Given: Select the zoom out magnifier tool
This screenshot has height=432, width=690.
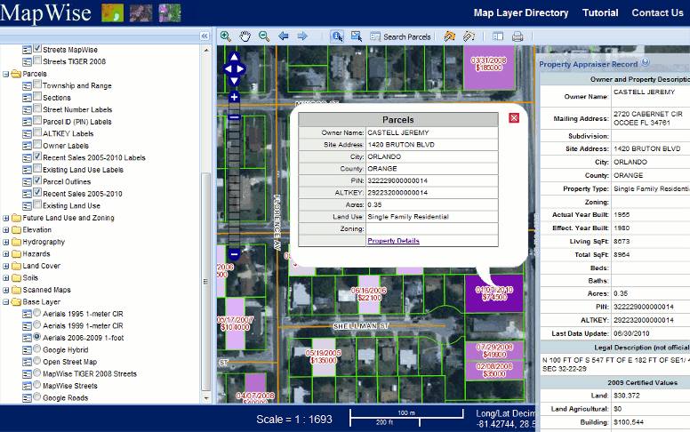Looking at the screenshot, I should coord(264,36).
